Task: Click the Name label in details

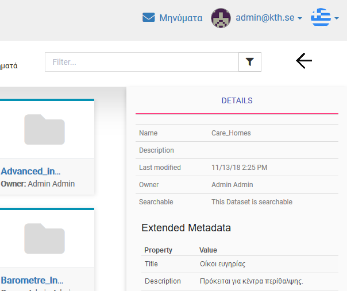Action: [148, 133]
